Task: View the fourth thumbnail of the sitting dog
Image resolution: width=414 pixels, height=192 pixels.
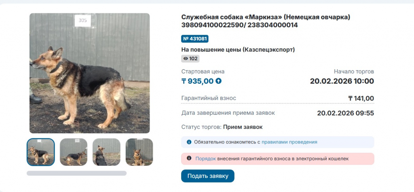Action: click(139, 152)
